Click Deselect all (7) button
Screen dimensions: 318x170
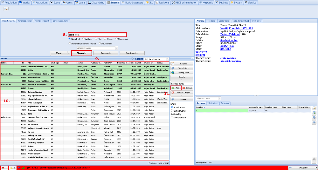click(182, 93)
